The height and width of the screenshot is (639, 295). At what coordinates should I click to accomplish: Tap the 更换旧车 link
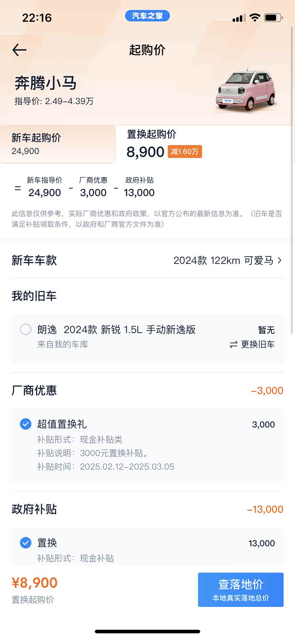(x=257, y=344)
